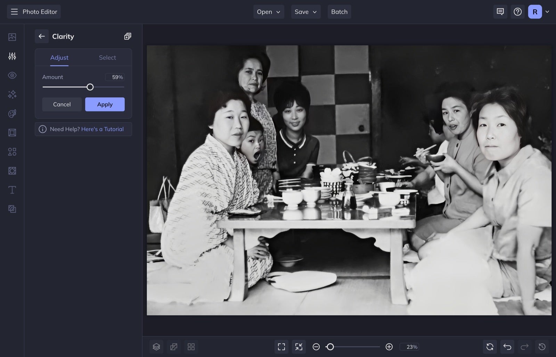Image resolution: width=556 pixels, height=357 pixels.
Task: Undo the last edit
Action: click(x=507, y=346)
